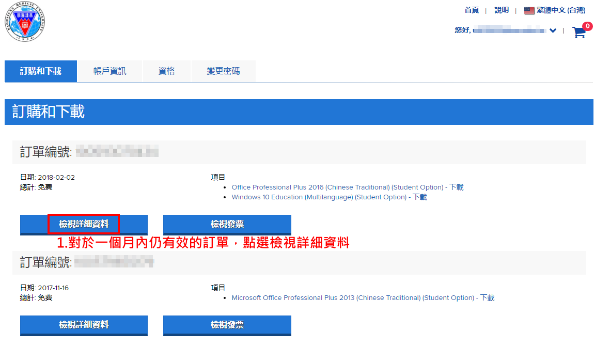Click the 您好 greeting text
Screen dimensions: 610x347
pos(463,30)
